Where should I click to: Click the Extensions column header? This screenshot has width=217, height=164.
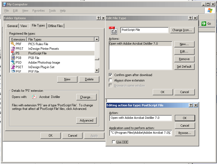click(x=18, y=40)
